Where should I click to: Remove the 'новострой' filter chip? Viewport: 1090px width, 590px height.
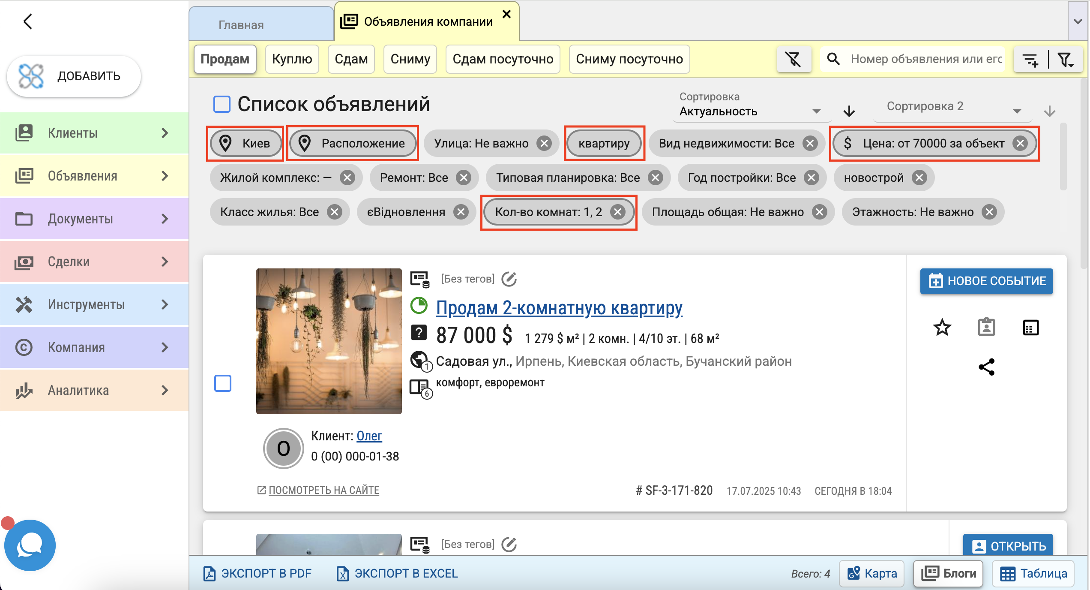(919, 178)
